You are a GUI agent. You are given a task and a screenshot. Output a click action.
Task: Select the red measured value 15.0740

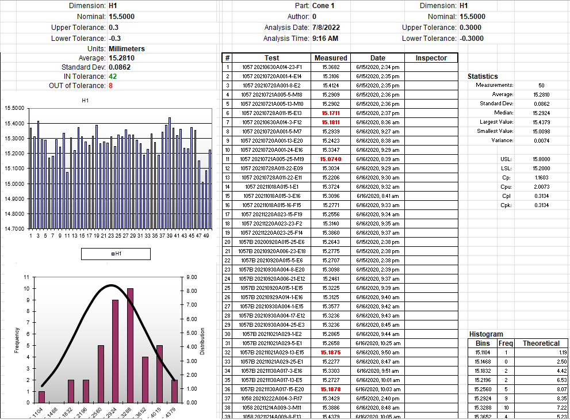[x=331, y=159]
